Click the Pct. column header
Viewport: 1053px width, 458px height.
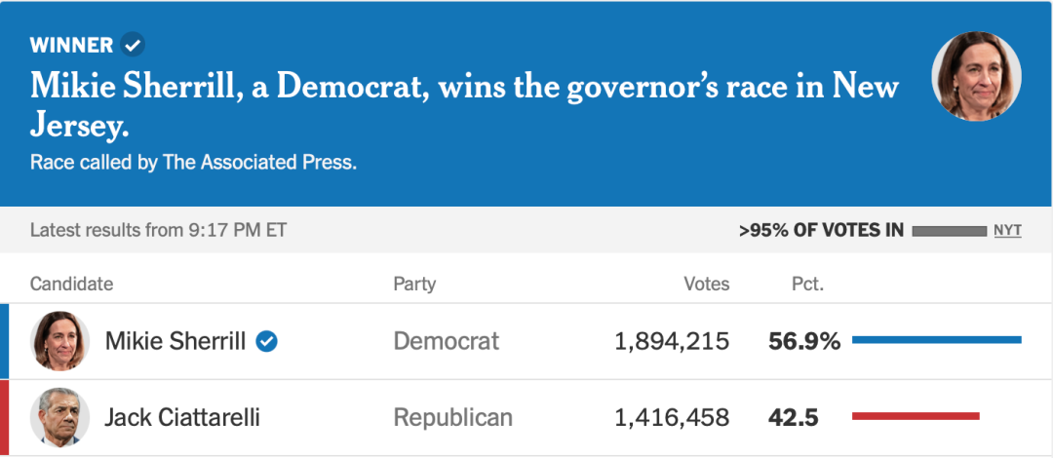tap(807, 284)
